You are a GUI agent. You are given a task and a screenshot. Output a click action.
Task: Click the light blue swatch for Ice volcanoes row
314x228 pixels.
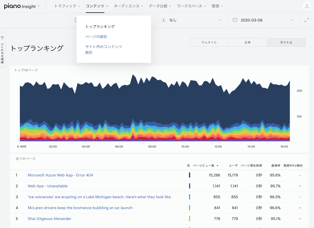tap(189, 197)
